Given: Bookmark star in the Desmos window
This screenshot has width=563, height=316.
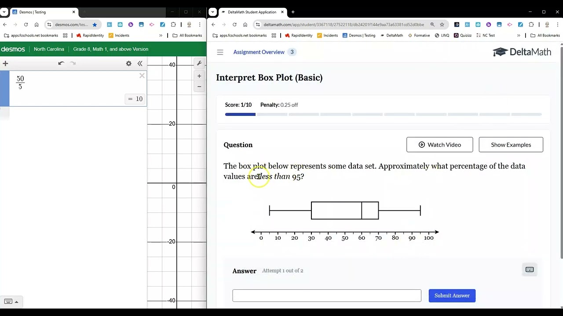Looking at the screenshot, I should click(95, 25).
